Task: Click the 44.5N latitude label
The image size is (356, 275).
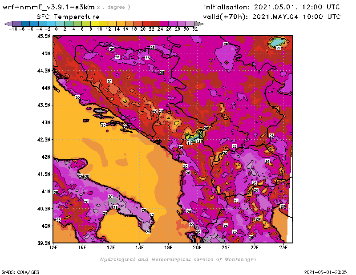Action: 44,71
